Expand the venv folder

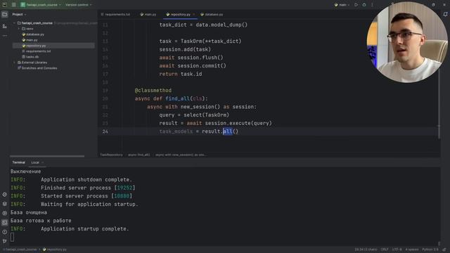coord(19,29)
